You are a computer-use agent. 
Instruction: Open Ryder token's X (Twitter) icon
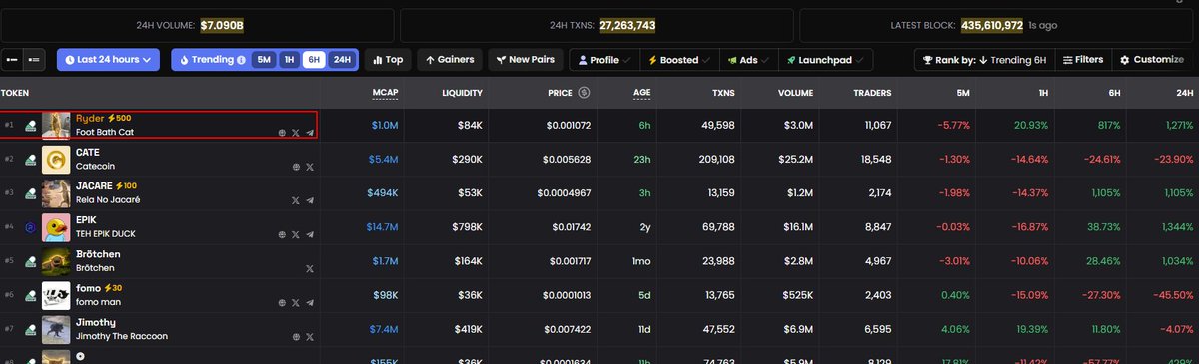(x=296, y=132)
